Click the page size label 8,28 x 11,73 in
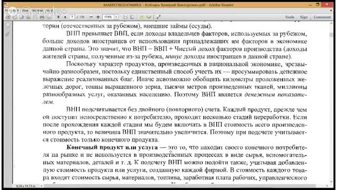This screenshot has width=337, height=190. coord(26,186)
